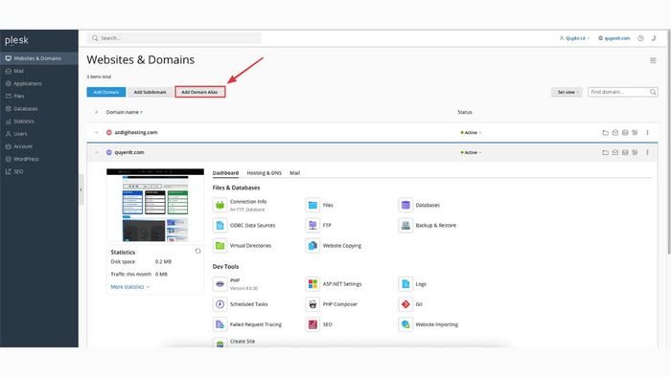Open the quyenlt.com subscription link in top bar
Viewport: 671px width, 377px height.
click(x=614, y=38)
